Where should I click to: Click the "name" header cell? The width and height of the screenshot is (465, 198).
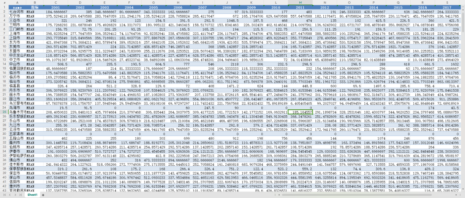coord(17,7)
